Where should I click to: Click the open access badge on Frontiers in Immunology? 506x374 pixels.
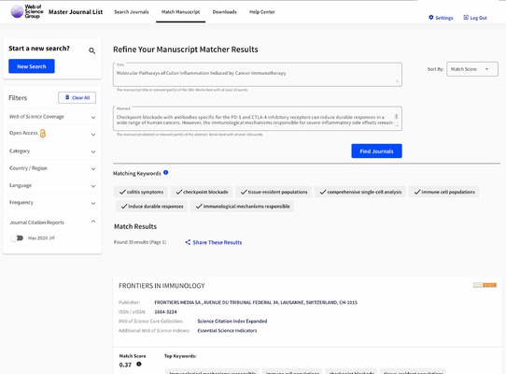[x=485, y=285]
